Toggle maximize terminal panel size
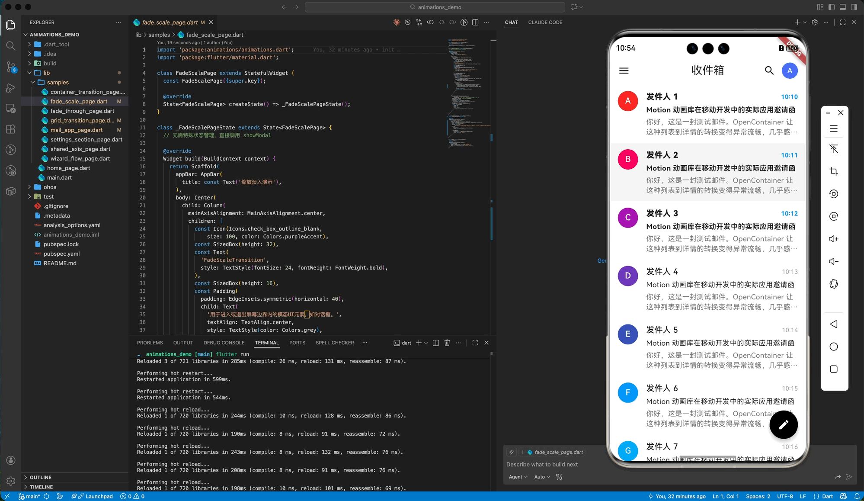864x501 pixels. click(x=475, y=343)
